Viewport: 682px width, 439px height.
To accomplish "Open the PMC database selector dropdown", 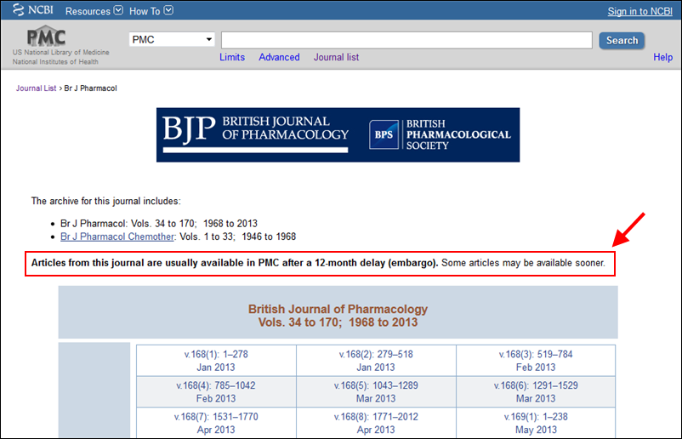I will (x=172, y=40).
